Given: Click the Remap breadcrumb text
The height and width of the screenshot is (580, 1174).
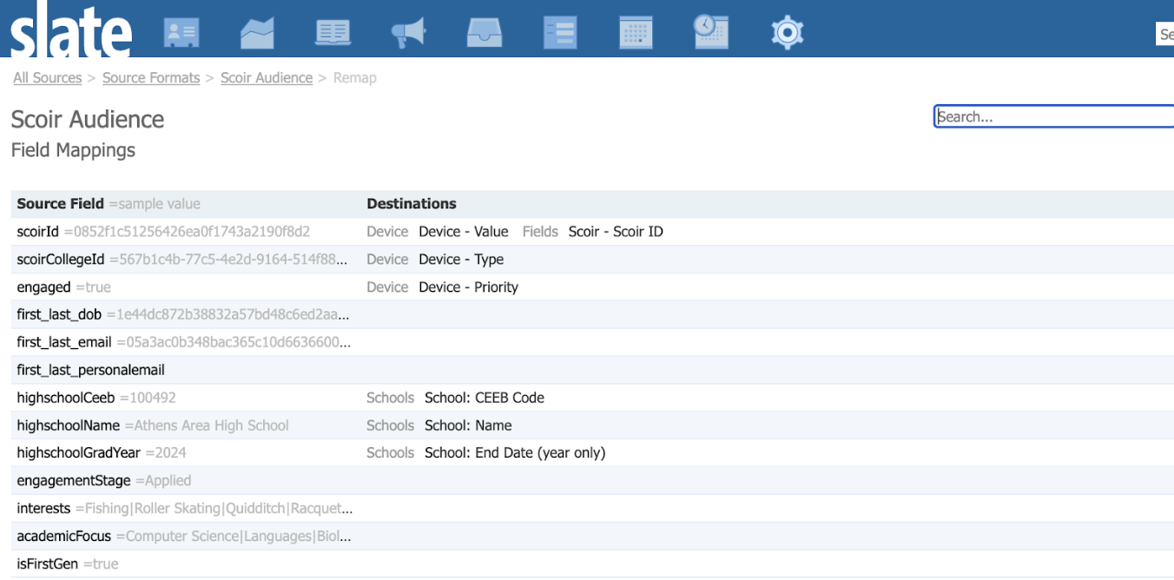Looking at the screenshot, I should tap(355, 78).
